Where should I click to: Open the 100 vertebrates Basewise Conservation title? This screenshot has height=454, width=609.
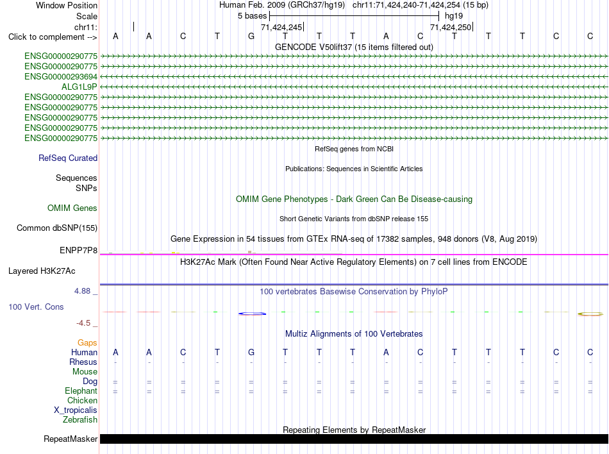coord(354,291)
